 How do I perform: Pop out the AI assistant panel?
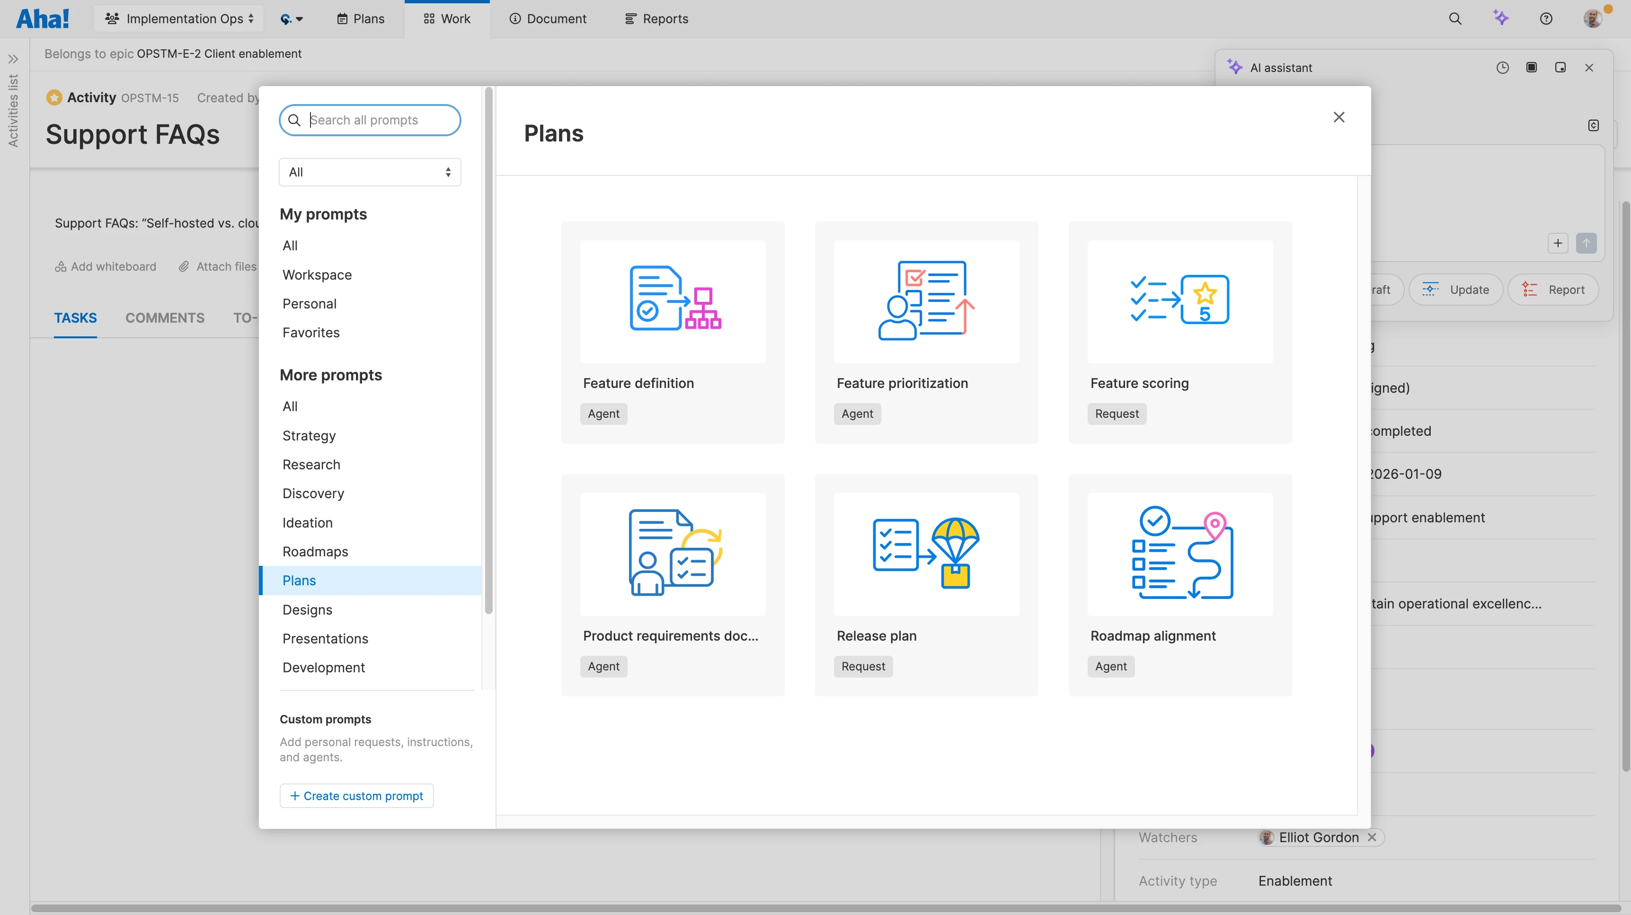pyautogui.click(x=1560, y=67)
